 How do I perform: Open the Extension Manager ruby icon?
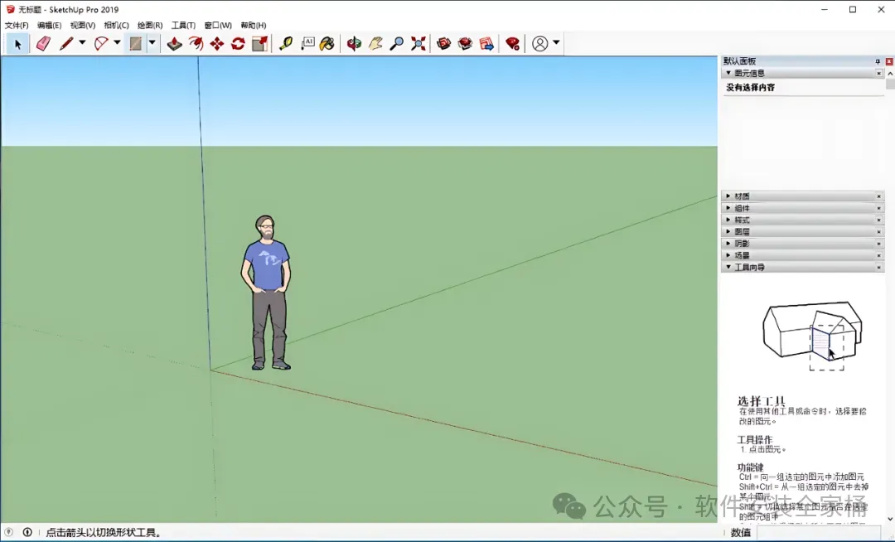(x=513, y=44)
